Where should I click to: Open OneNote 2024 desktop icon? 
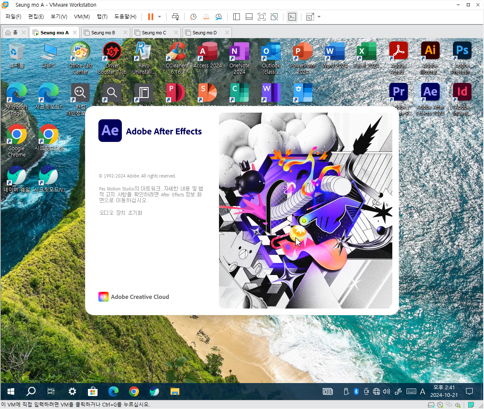[239, 58]
